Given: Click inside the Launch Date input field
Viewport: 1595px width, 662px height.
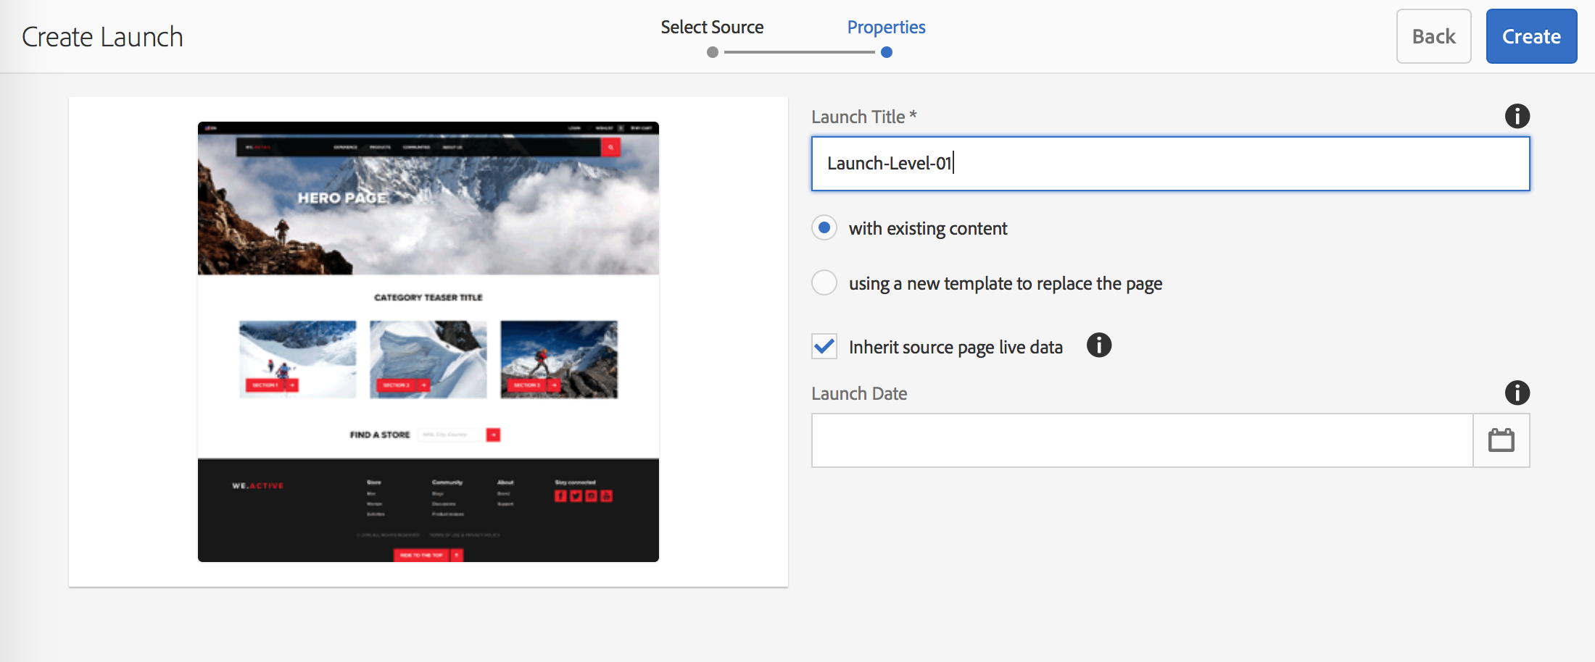Looking at the screenshot, I should (1143, 440).
